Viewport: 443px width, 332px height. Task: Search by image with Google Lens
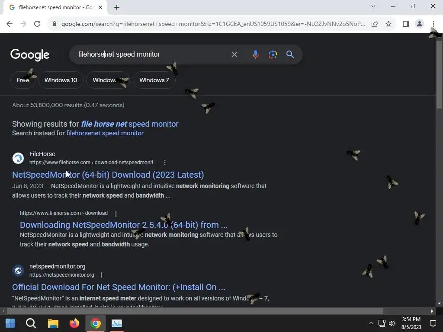click(x=273, y=54)
